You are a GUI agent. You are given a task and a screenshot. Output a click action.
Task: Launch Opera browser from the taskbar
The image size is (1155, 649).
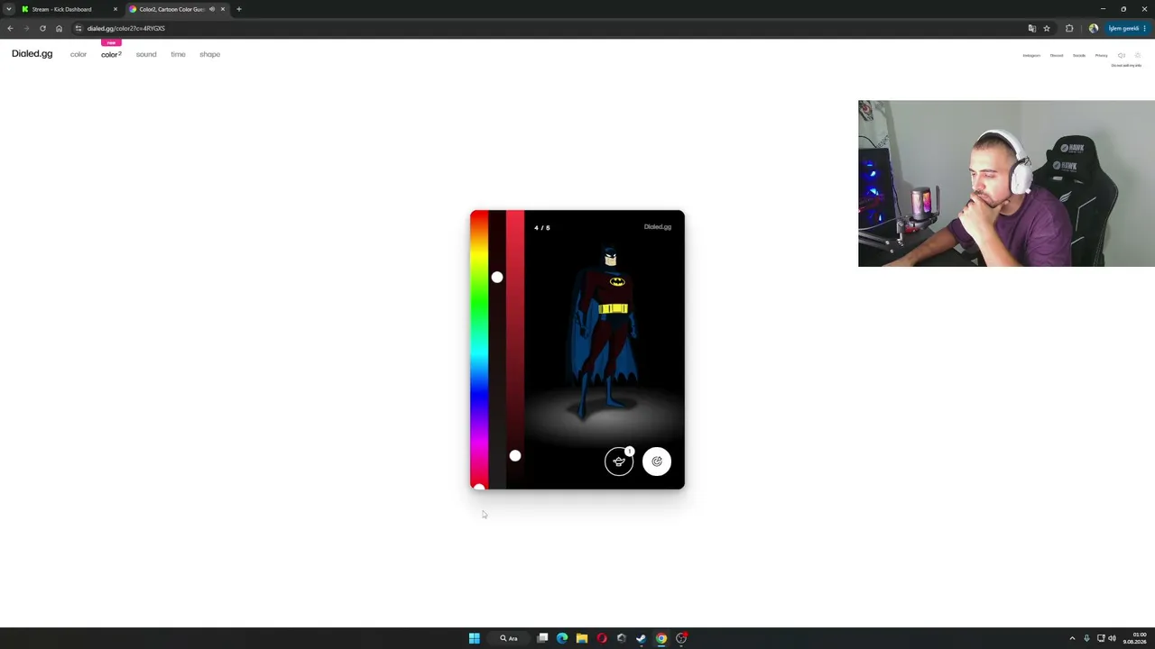pyautogui.click(x=602, y=638)
